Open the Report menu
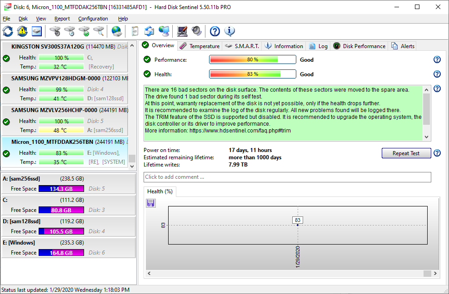The height and width of the screenshot is (294, 449). tap(62, 19)
